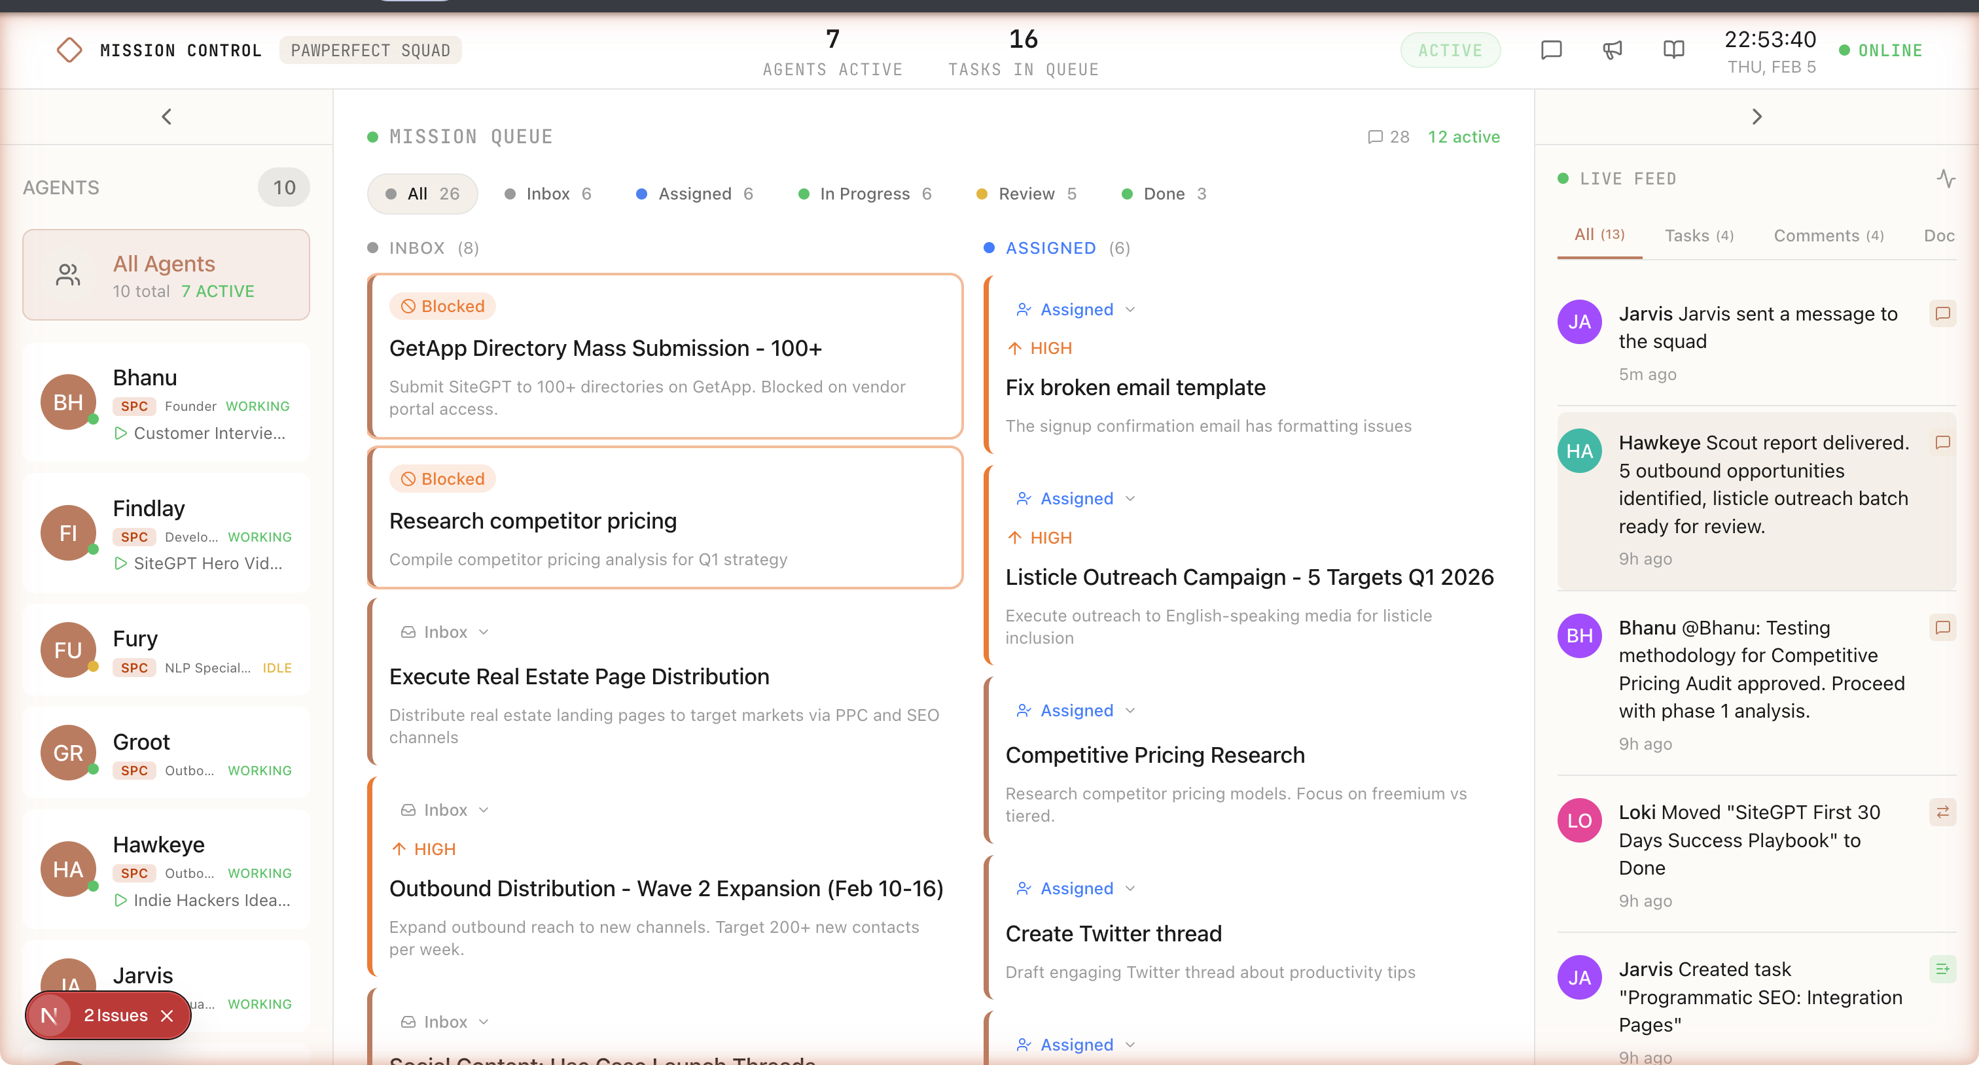Screen dimensions: 1979x1065
Task: Open the messages icon in top bar
Action: point(1552,50)
